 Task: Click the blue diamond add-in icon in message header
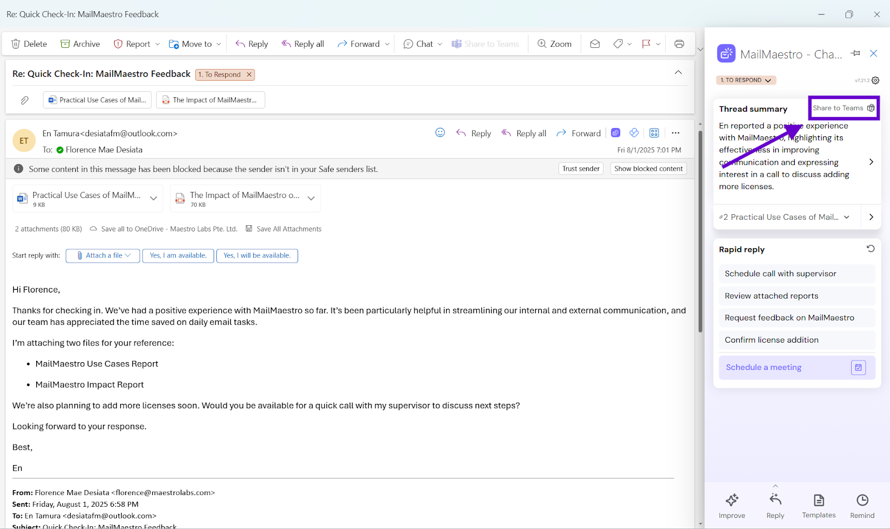pyautogui.click(x=634, y=132)
